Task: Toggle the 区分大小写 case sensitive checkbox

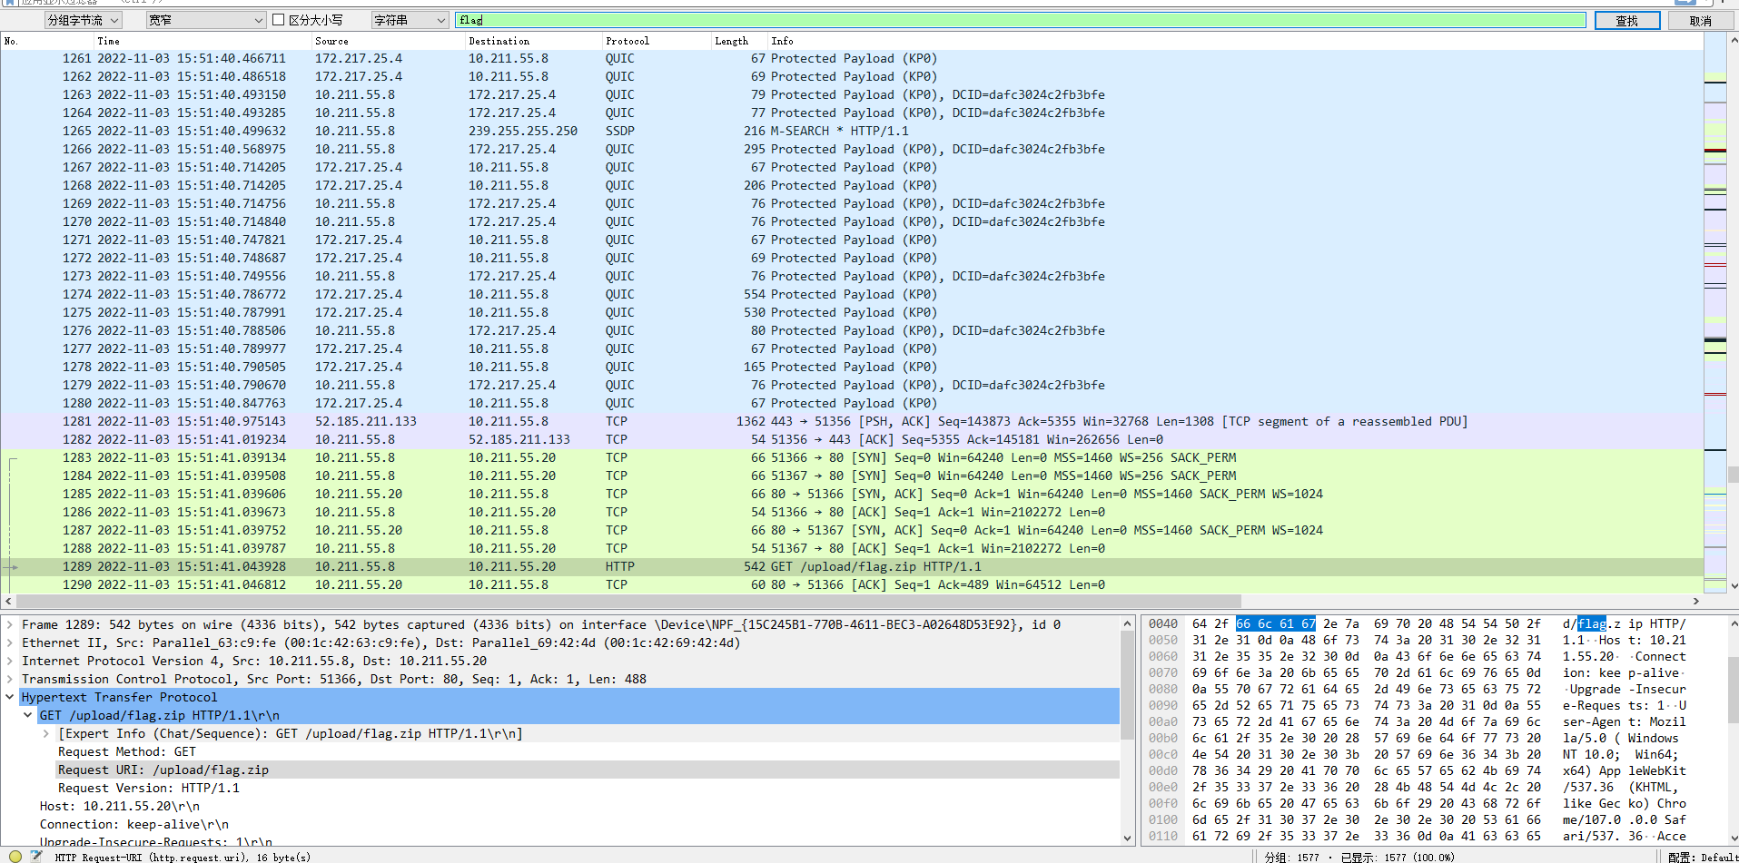Action: (279, 20)
